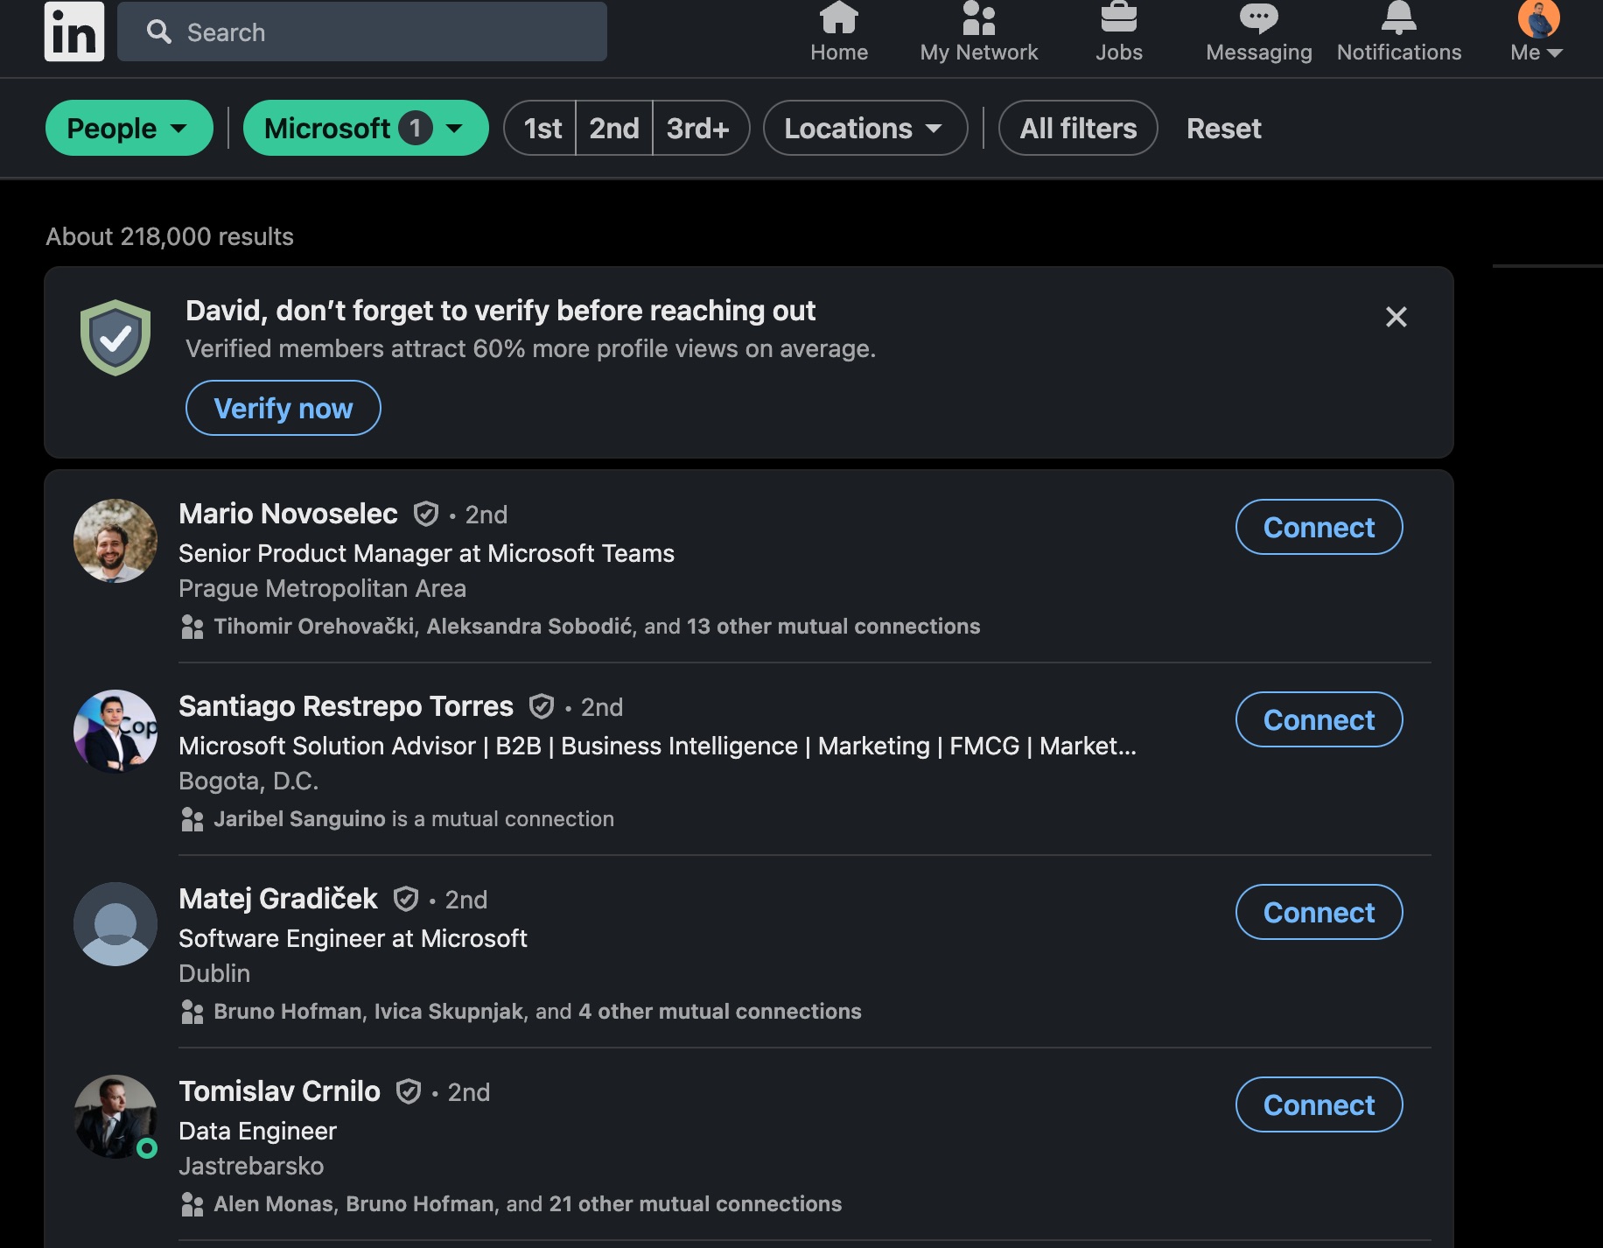The width and height of the screenshot is (1603, 1248).
Task: Open the All filters panel
Action: click(x=1078, y=129)
